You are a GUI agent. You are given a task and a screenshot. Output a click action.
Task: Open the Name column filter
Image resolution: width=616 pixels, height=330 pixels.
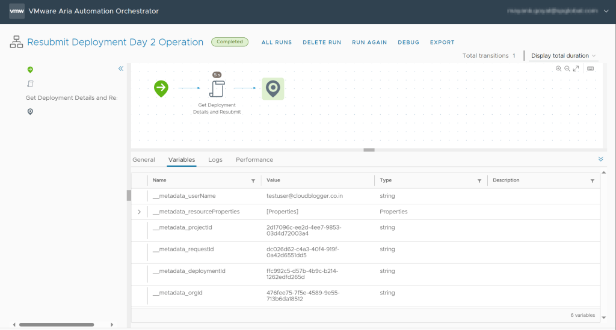tap(253, 180)
